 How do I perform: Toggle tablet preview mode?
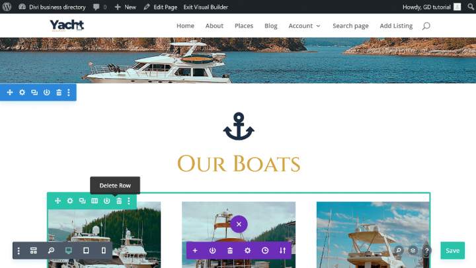tap(86, 250)
